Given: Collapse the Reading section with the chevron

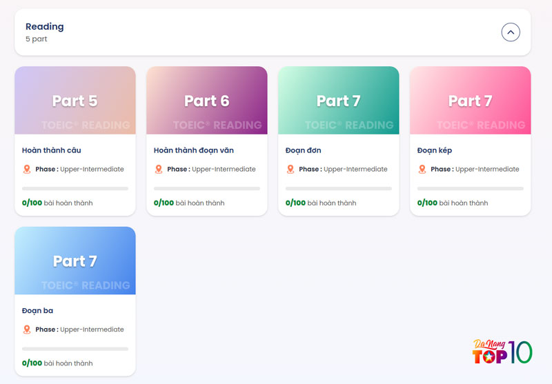Looking at the screenshot, I should 511,32.
